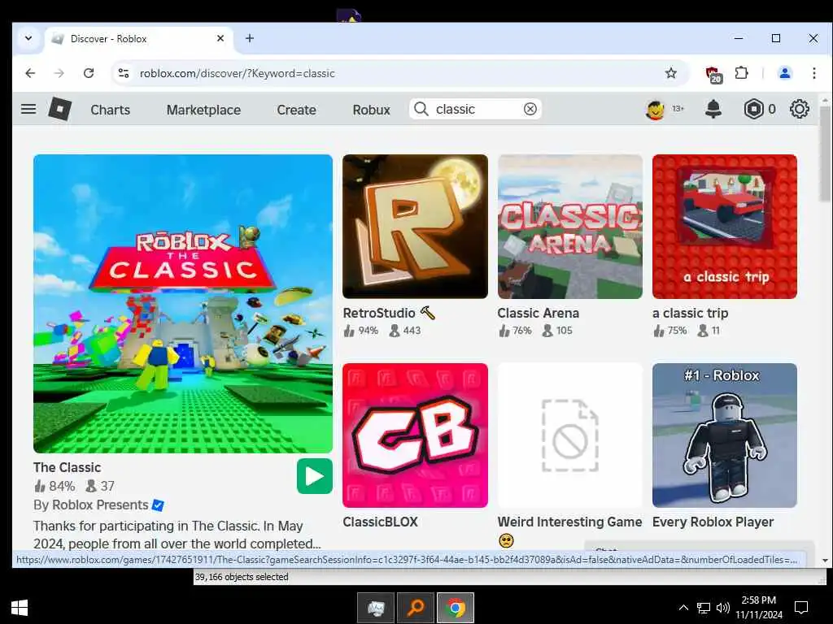The height and width of the screenshot is (624, 833).
Task: Click the scrollbar down arrow
Action: (x=825, y=561)
